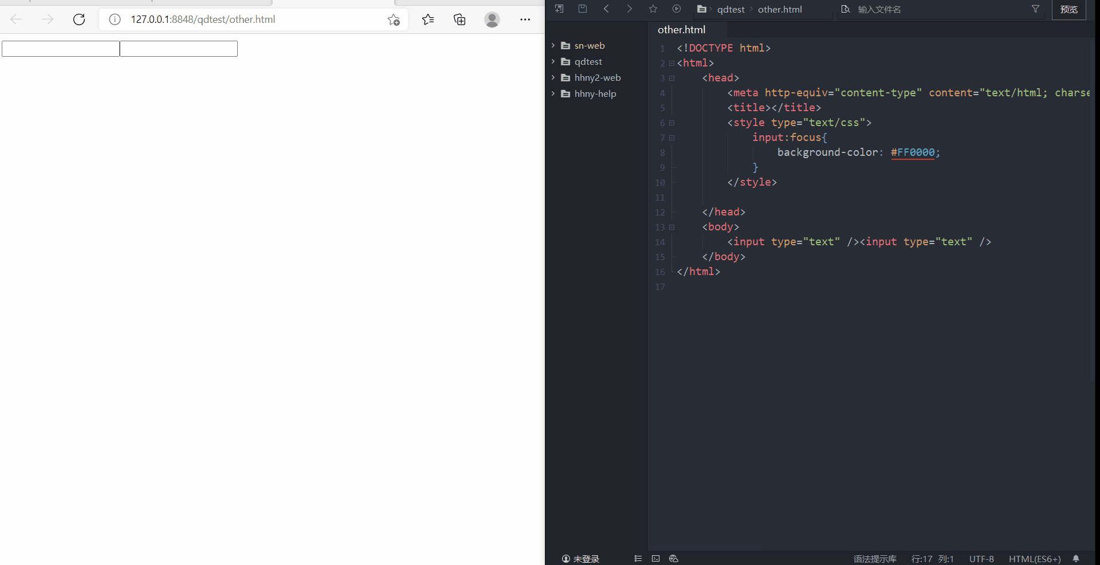This screenshot has height=565, width=1100.
Task: Open the browser Favorites list icon
Action: (428, 19)
